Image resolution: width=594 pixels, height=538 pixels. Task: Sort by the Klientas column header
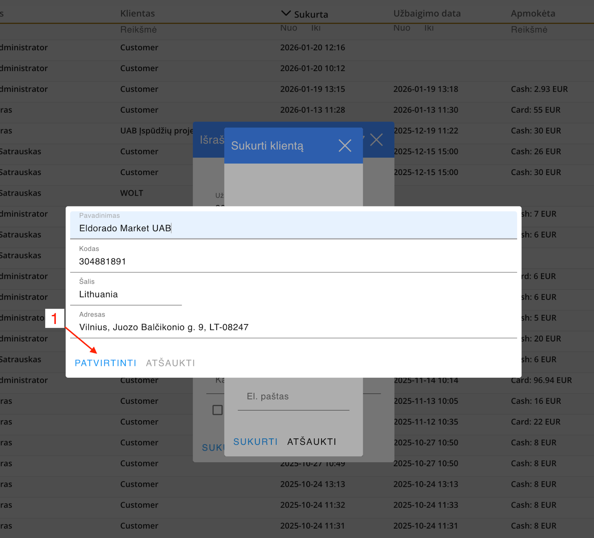137,14
